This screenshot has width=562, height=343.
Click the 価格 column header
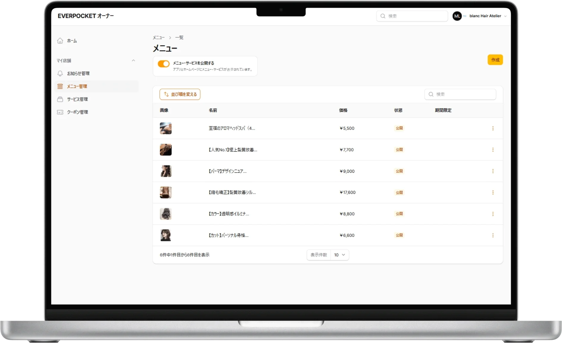pos(343,110)
